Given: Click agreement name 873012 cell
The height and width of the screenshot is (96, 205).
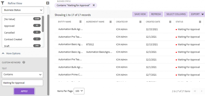Looking at the screenshot, I should (90, 45).
